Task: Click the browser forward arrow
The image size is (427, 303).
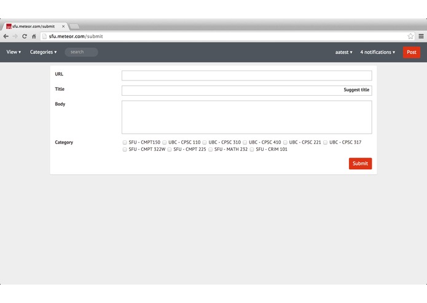Action: (x=15, y=36)
